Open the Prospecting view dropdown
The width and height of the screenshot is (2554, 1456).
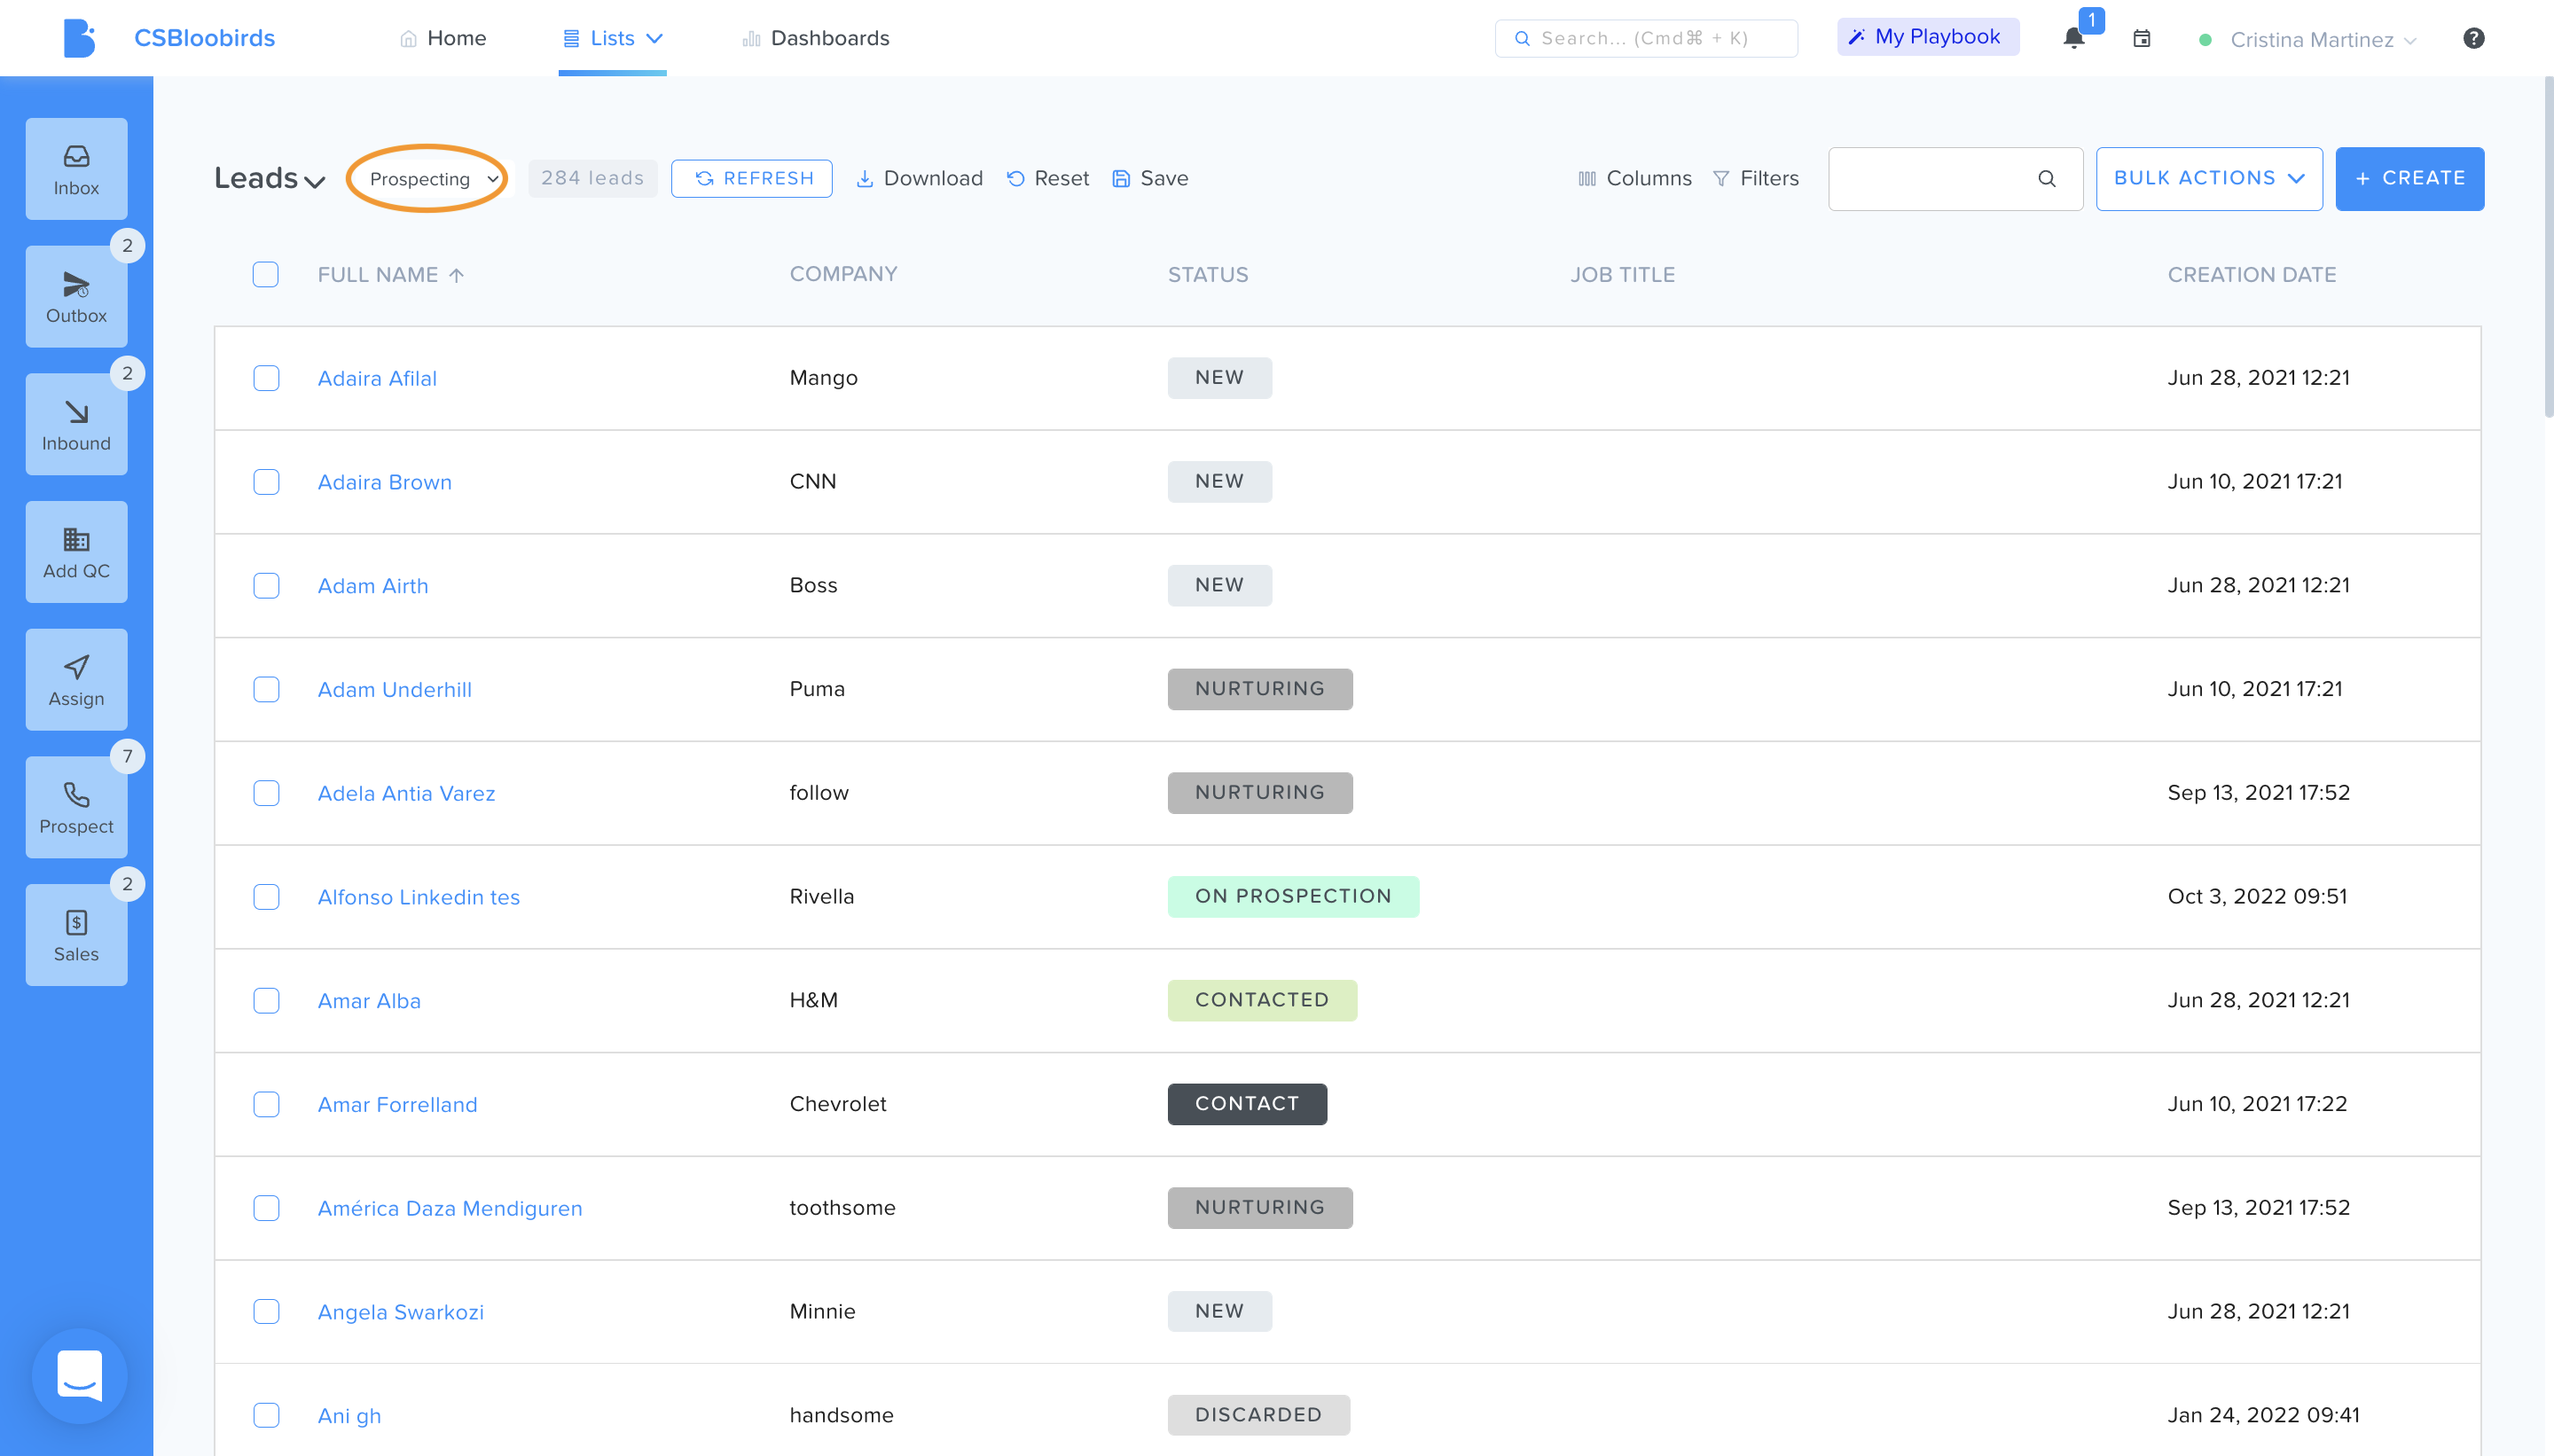[x=433, y=179]
